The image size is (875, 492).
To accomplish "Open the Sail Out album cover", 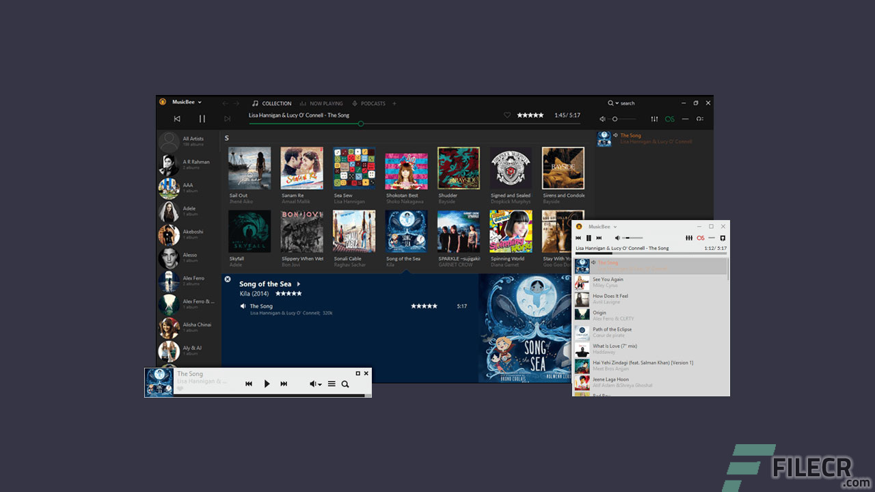I will click(250, 168).
